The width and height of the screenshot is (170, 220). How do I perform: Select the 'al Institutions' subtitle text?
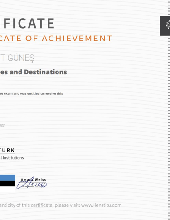click(x=12, y=158)
